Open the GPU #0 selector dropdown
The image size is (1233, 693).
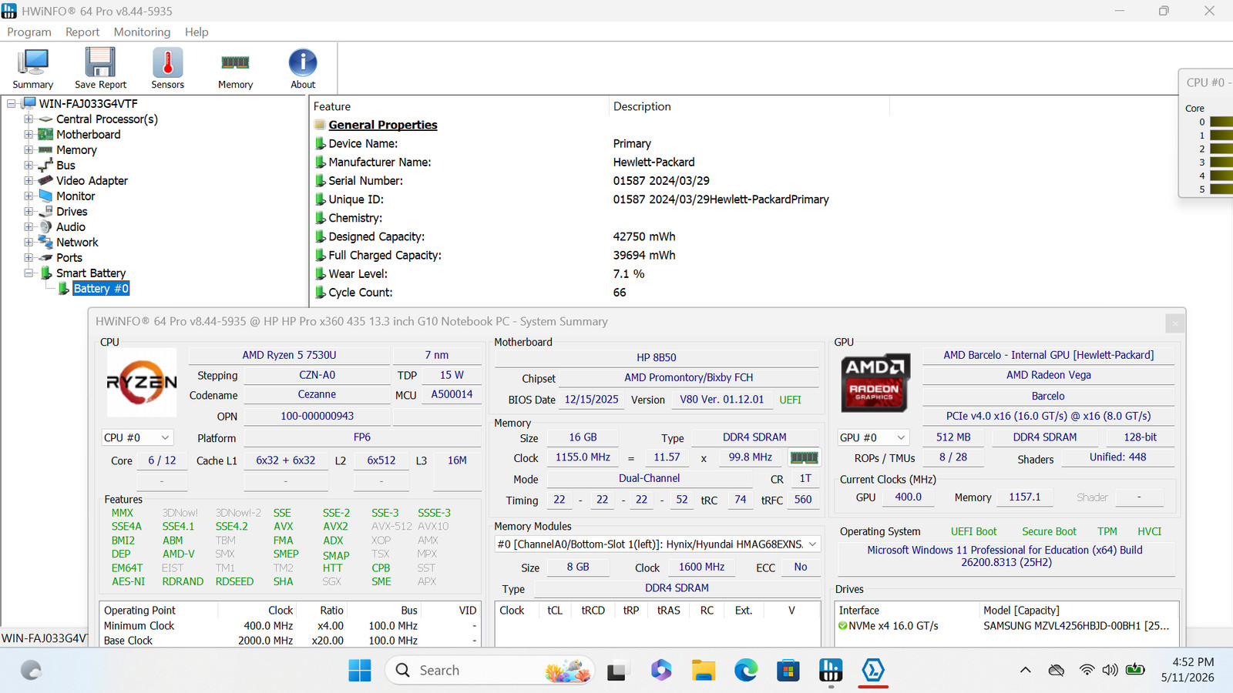coord(873,437)
